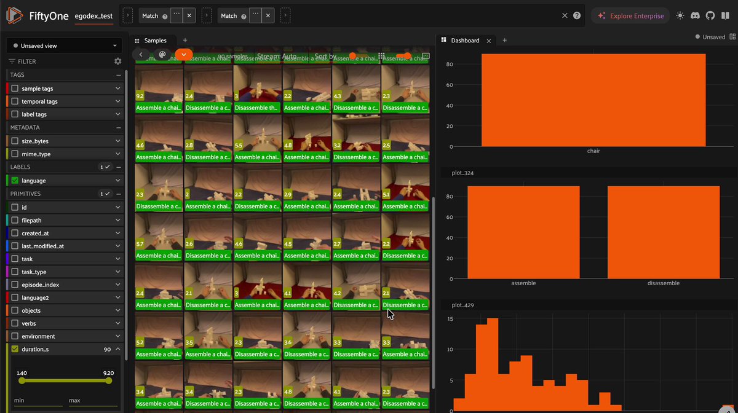Click the Explore Enterprise button

click(630, 16)
